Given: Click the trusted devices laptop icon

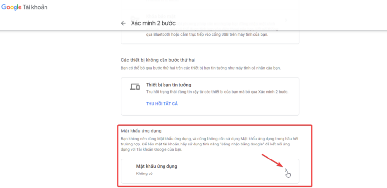Looking at the screenshot, I should coord(135,87).
